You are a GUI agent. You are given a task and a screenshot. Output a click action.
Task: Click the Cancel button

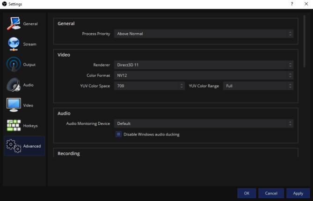click(x=271, y=193)
